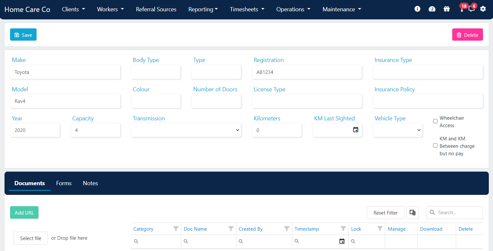Switch to the Documents tab
The height and width of the screenshot is (251, 493).
pos(29,183)
